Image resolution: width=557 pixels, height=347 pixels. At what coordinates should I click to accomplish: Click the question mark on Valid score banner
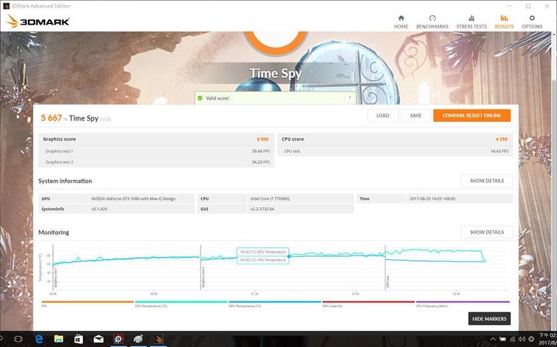tap(350, 98)
